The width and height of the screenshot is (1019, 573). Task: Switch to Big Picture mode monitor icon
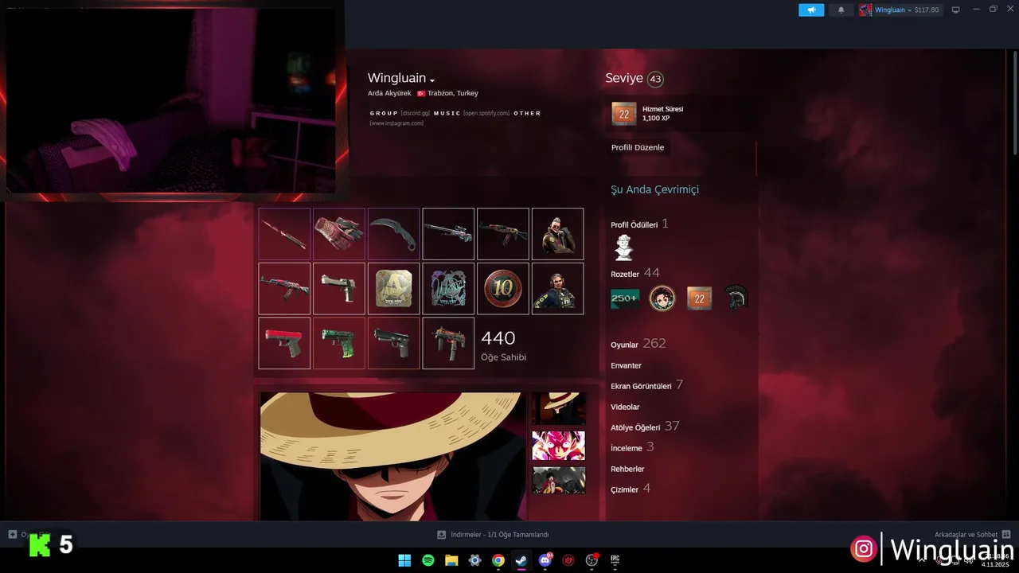[956, 10]
